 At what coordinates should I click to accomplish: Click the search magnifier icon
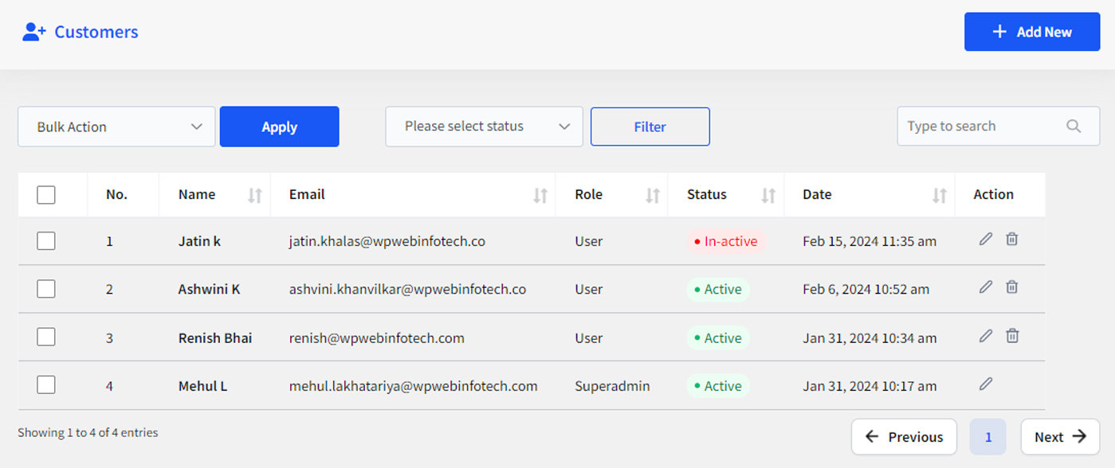pos(1074,126)
